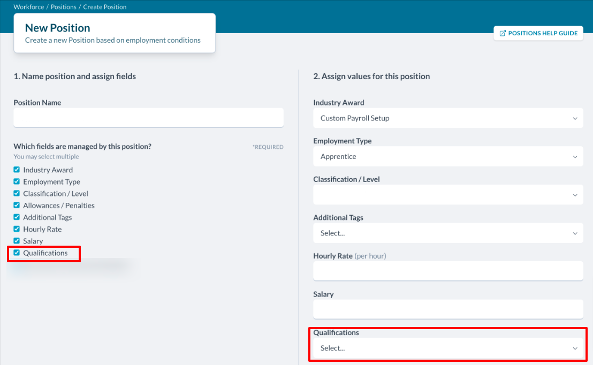Toggle the Additional Tags checkbox
593x365 pixels.
[x=17, y=217]
